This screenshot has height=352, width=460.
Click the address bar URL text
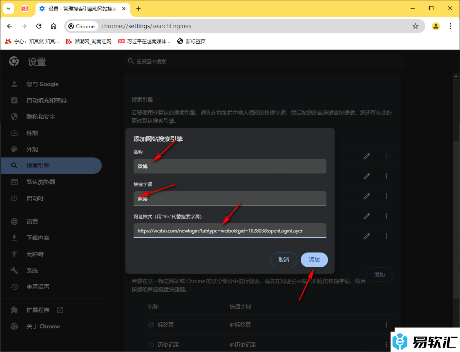click(146, 26)
